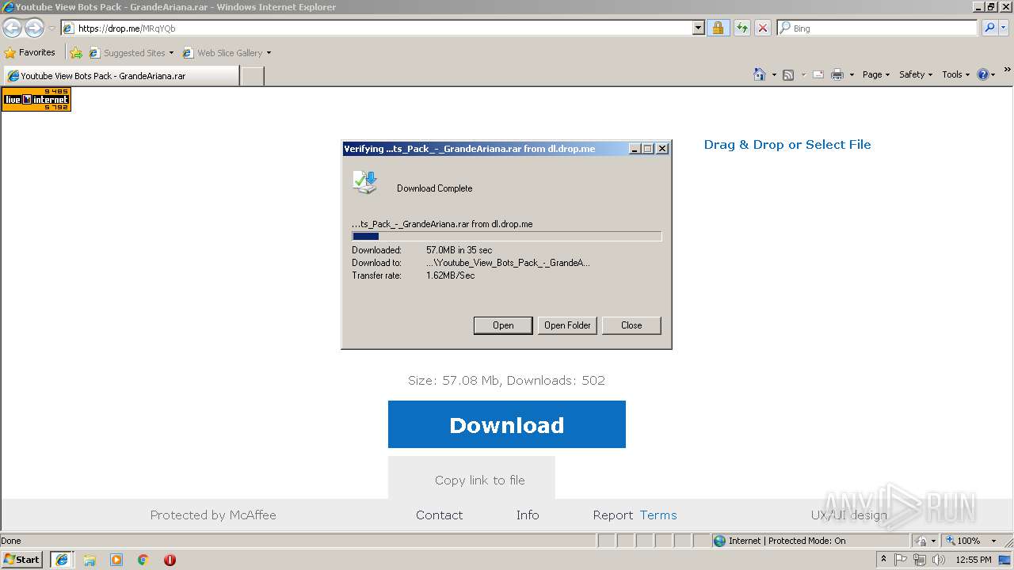
Task: Open Windows Explorer folder taskbar icon
Action: pyautogui.click(x=90, y=560)
